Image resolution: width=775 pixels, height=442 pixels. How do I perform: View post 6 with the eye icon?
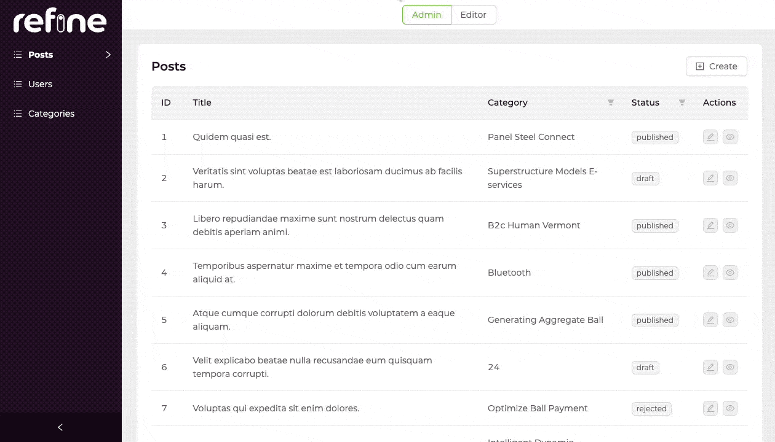pyautogui.click(x=730, y=367)
